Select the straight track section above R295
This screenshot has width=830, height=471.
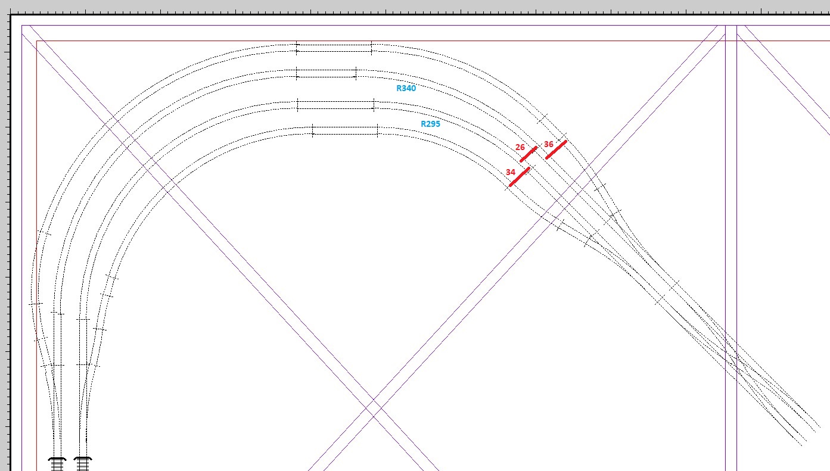click(x=335, y=105)
